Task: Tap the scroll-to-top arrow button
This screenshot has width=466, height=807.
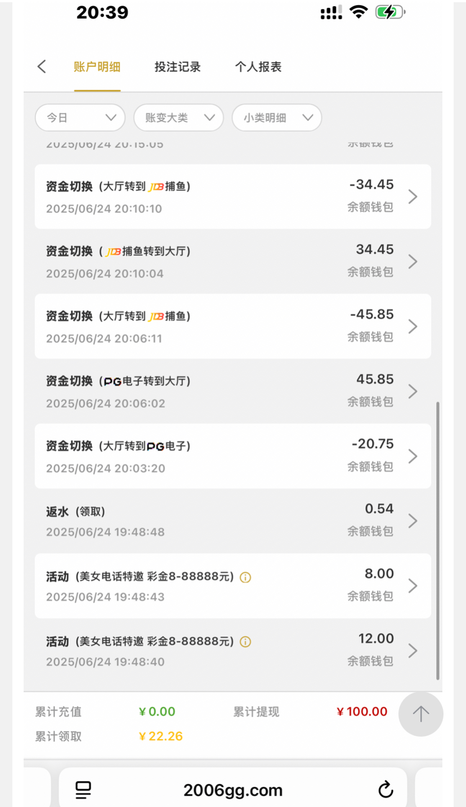Action: (x=420, y=714)
